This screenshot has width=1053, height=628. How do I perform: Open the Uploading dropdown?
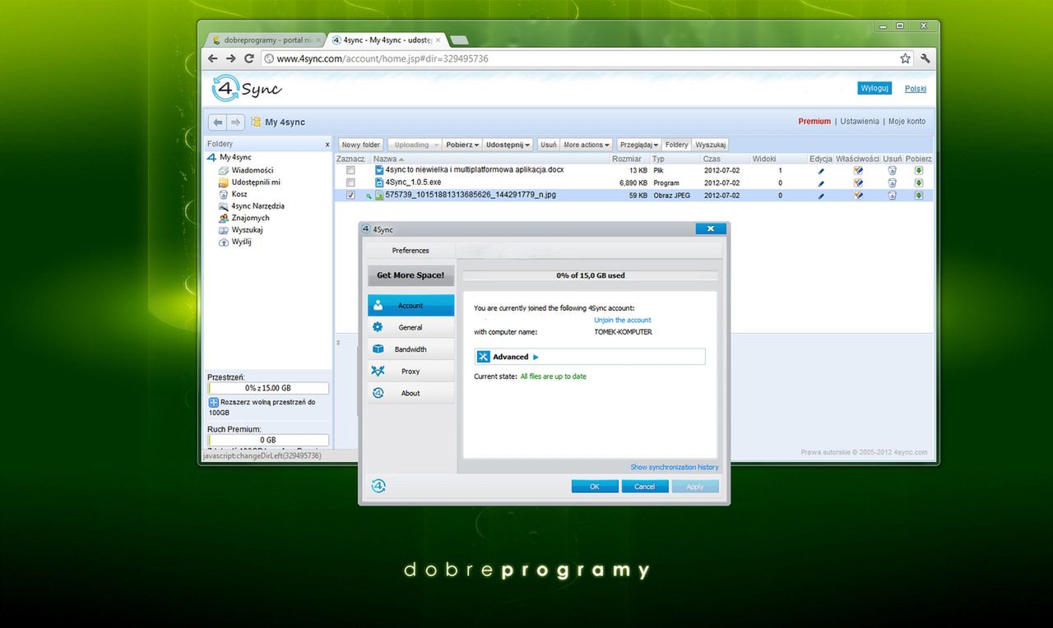tap(414, 145)
